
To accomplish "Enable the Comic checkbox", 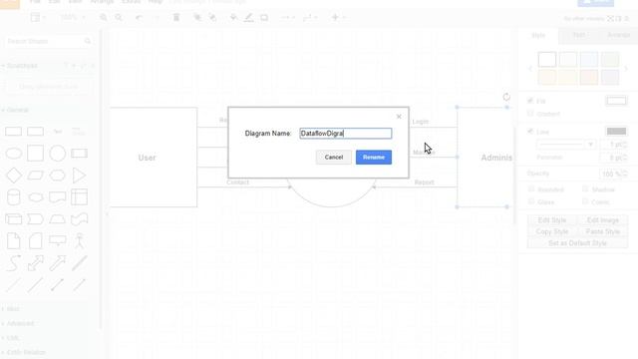I will [x=585, y=201].
